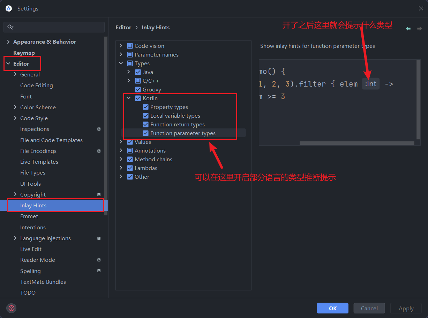Collapse the Kotlin types node
The width and height of the screenshot is (428, 318).
(129, 98)
